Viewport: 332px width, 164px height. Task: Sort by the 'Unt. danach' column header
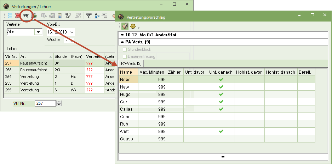[x=221, y=72]
